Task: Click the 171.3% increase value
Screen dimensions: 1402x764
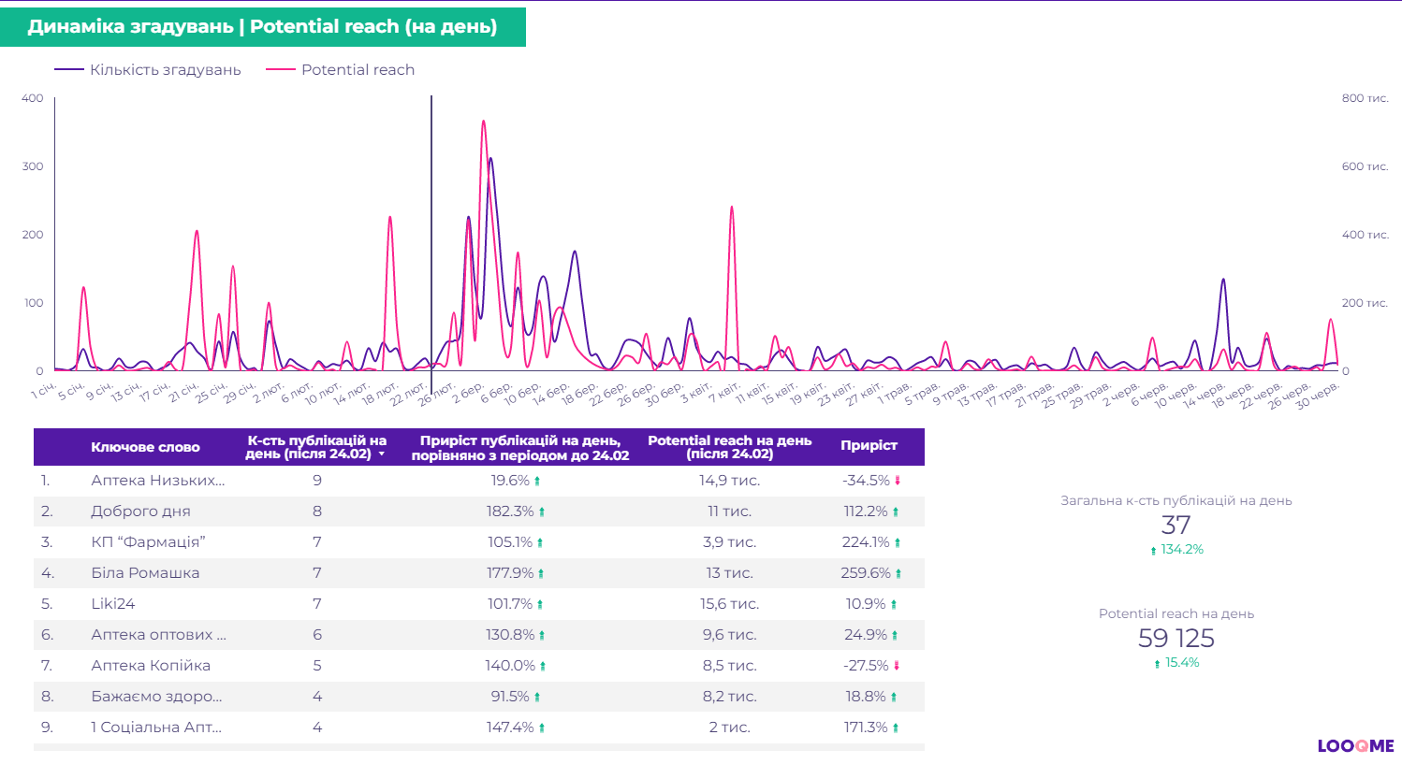Action: coord(866,728)
